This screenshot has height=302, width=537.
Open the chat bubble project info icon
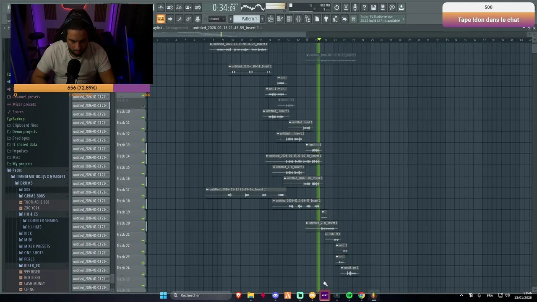(392, 7)
